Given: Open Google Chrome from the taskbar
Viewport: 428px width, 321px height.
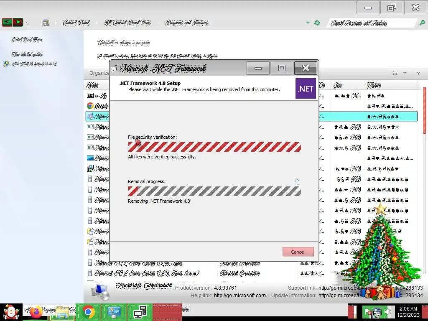Looking at the screenshot, I should [88, 312].
